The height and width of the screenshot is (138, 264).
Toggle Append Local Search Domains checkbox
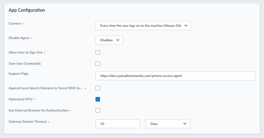click(98, 88)
